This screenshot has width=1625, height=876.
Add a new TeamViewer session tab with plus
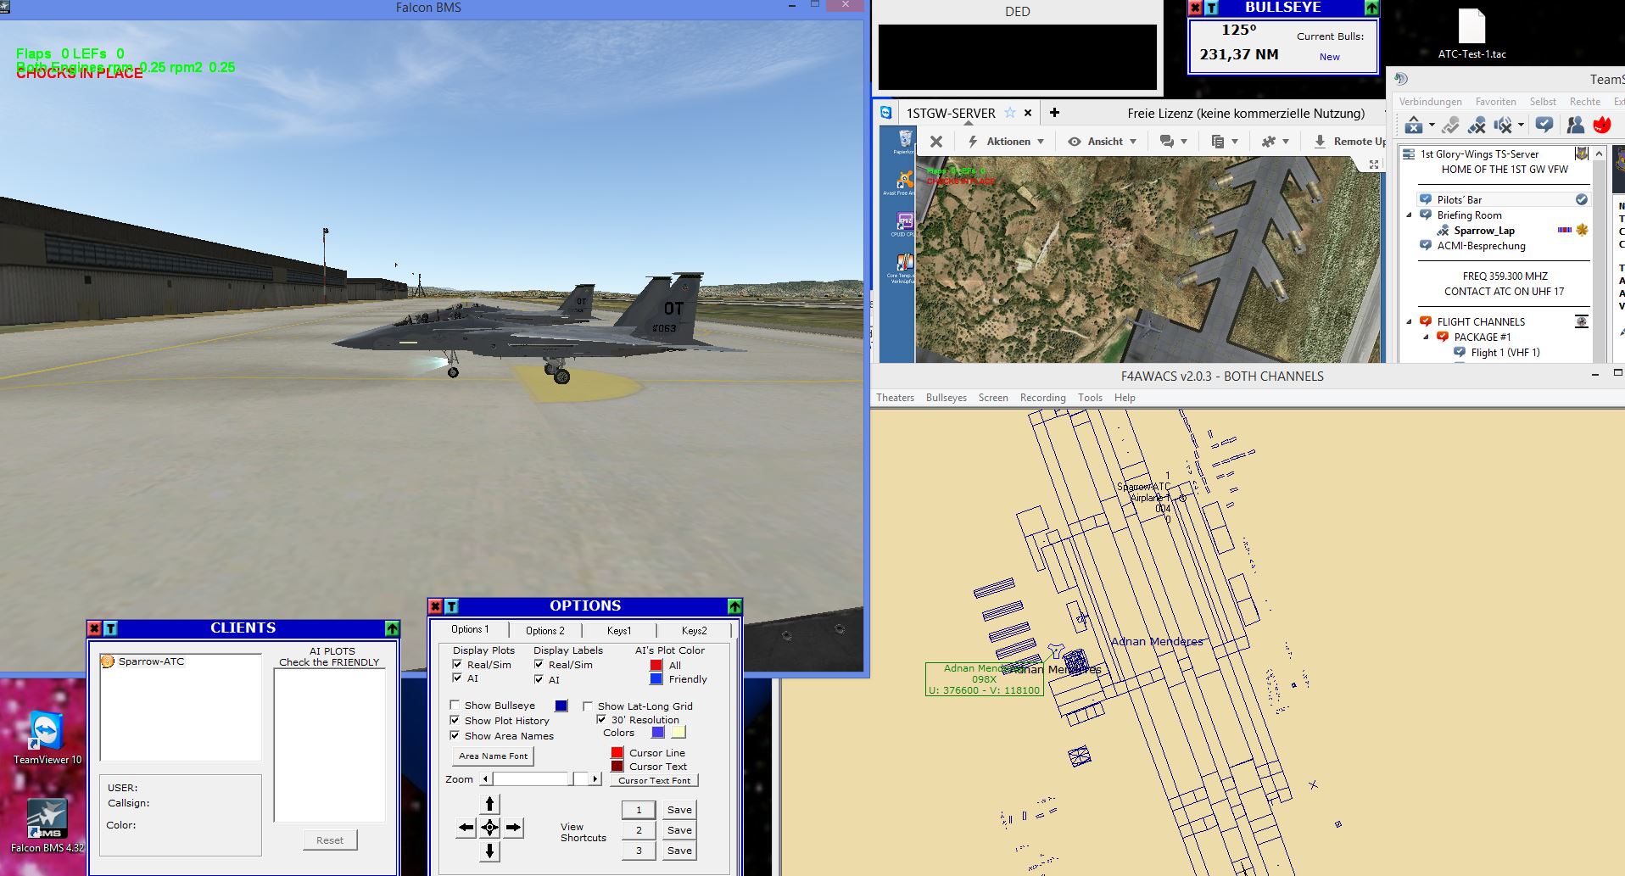point(1054,113)
